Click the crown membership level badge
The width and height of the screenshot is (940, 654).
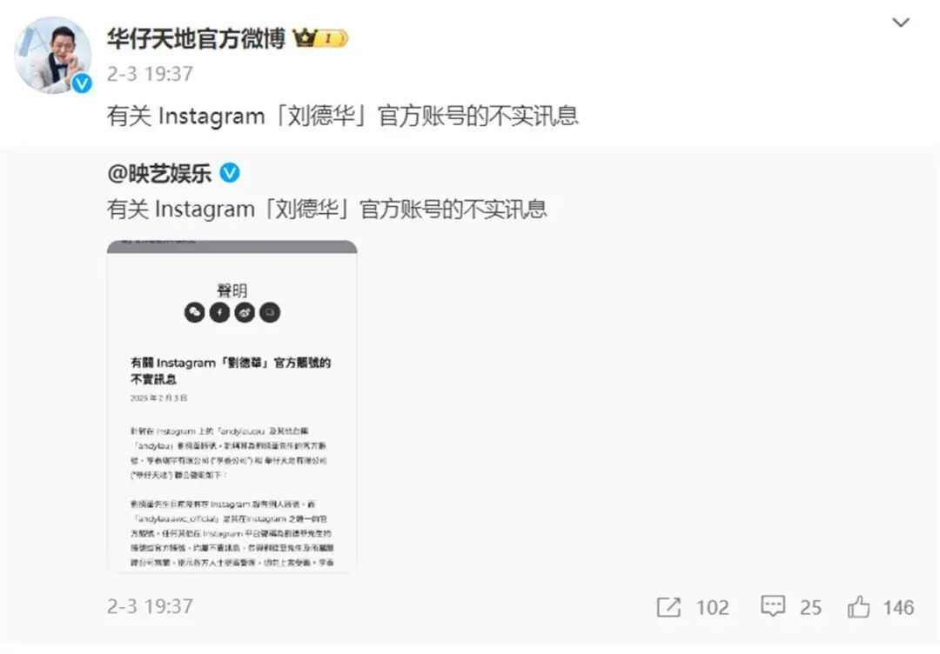click(320, 39)
